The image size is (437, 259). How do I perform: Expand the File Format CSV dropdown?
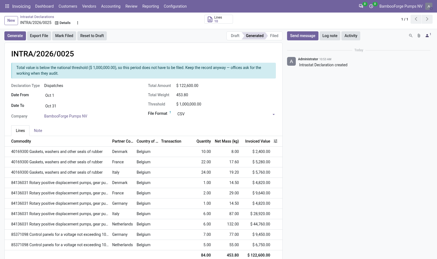226,114
